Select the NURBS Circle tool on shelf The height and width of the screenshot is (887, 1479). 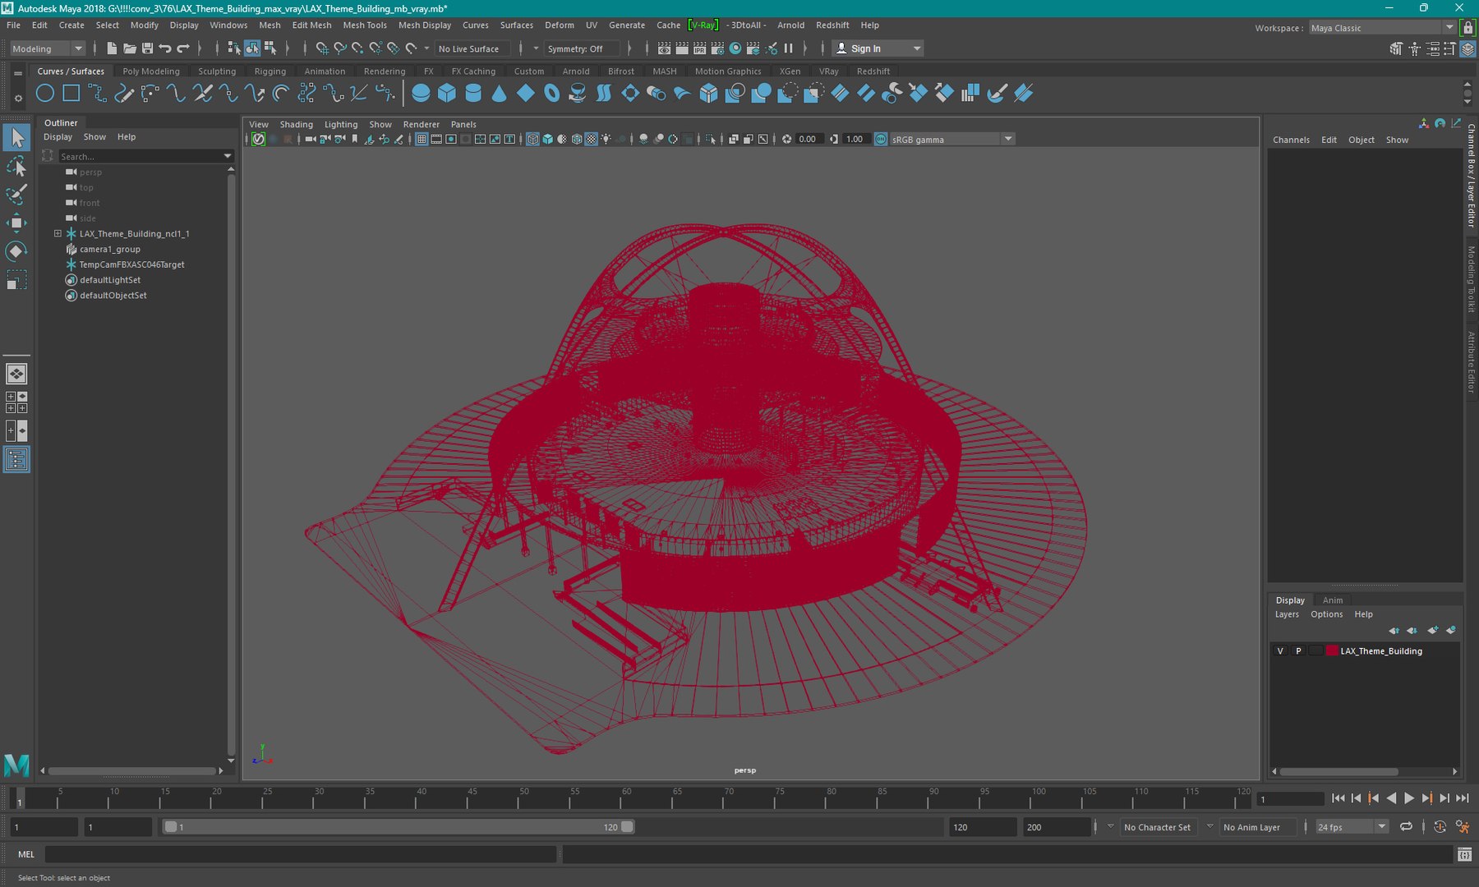coord(45,94)
